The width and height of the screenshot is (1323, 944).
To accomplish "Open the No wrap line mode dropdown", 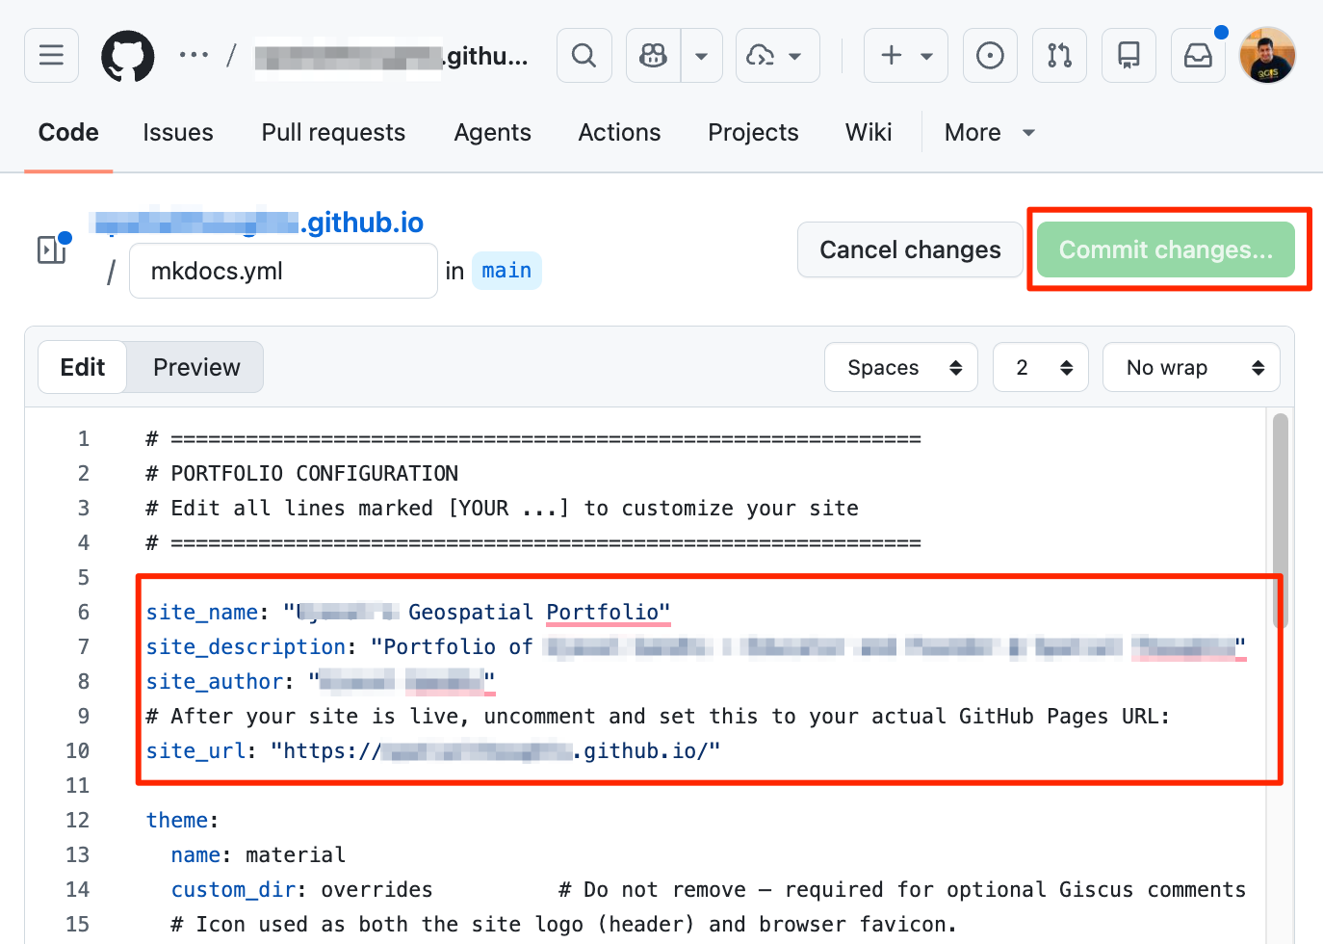I will click(1191, 367).
